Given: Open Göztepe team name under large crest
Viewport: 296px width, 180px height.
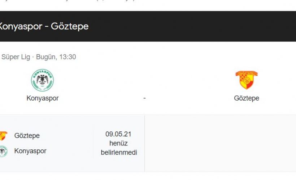Looking at the screenshot, I should click(x=247, y=98).
